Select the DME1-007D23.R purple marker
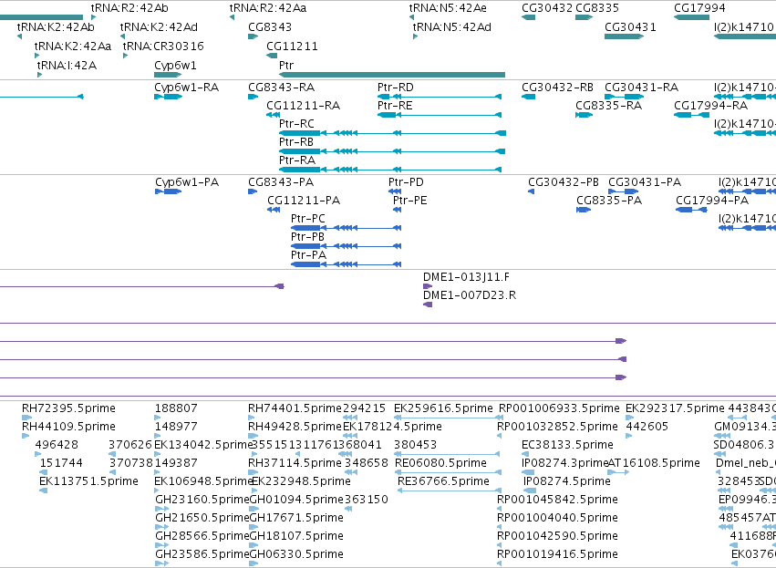This screenshot has width=776, height=568. tap(428, 305)
